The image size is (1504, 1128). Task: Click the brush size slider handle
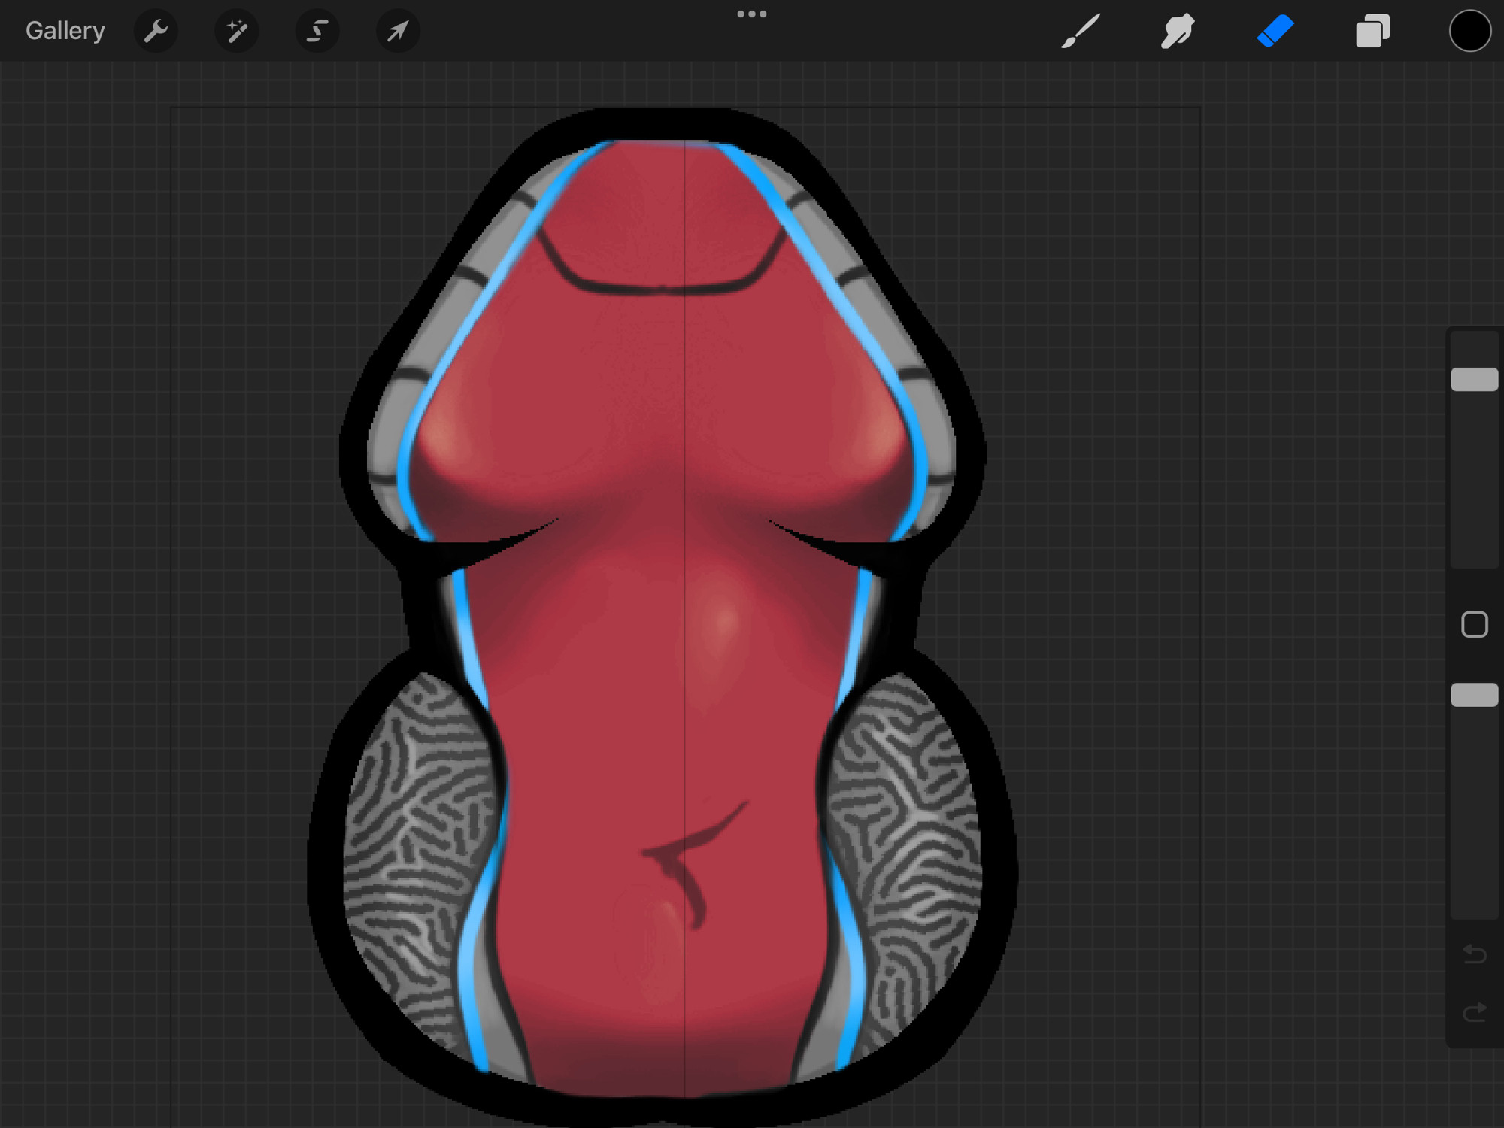click(x=1475, y=379)
